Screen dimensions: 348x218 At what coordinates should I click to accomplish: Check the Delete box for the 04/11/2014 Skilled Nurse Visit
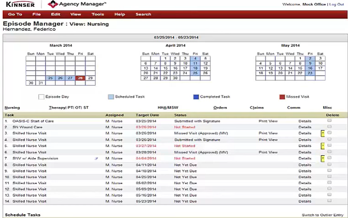(329, 165)
